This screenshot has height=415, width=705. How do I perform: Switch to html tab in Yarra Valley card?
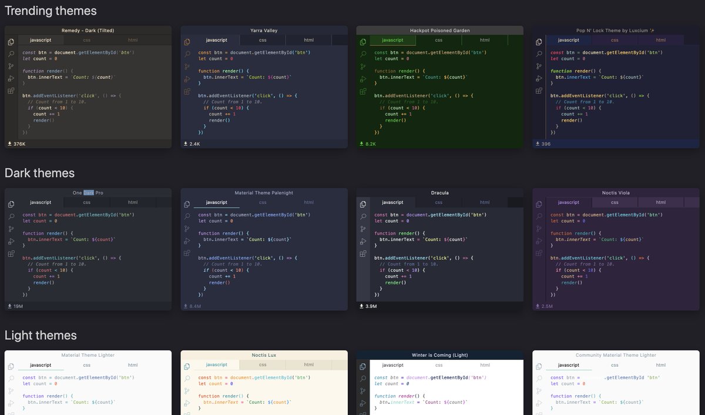[309, 40]
